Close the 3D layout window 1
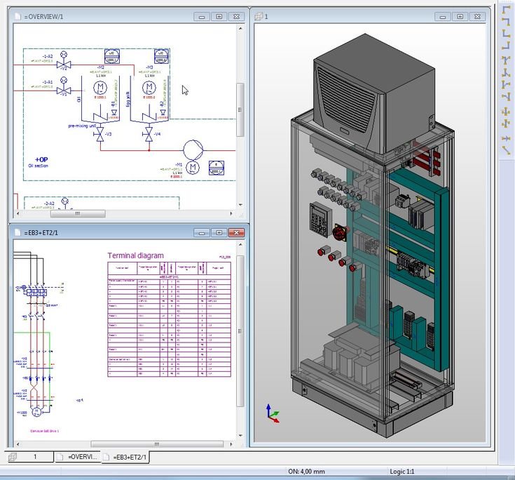Screen dimensions: 515x480 point(477,16)
